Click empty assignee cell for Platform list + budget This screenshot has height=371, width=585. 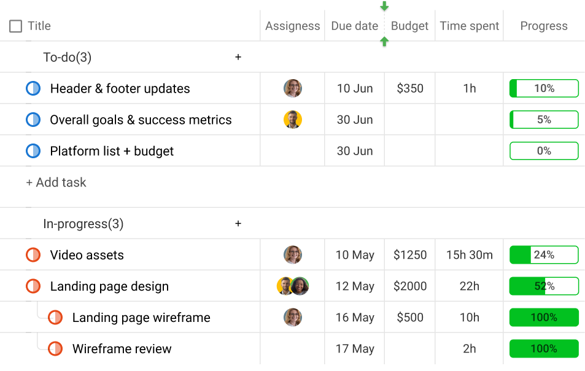[292, 151]
